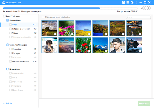Select the dramatic sunset clouds photo

(134, 28)
